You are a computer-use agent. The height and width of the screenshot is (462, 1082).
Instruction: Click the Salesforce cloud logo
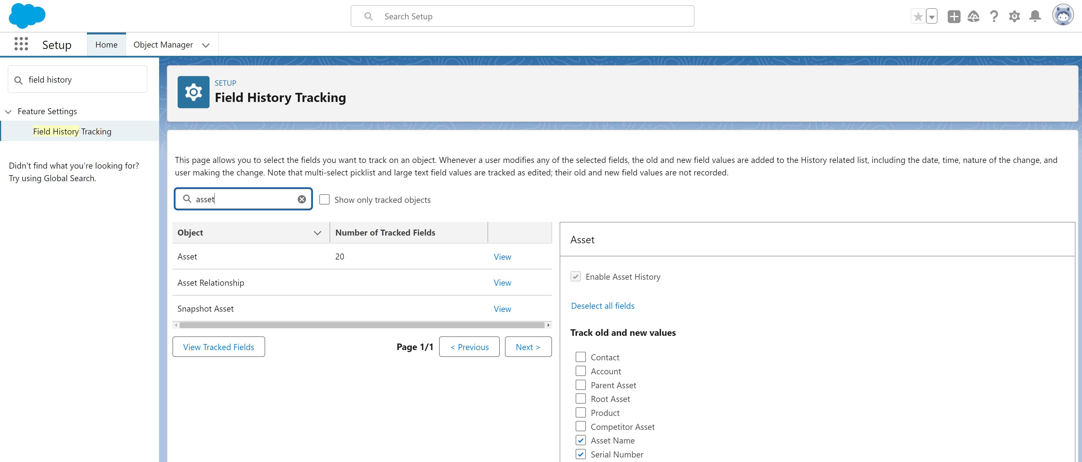[x=27, y=16]
